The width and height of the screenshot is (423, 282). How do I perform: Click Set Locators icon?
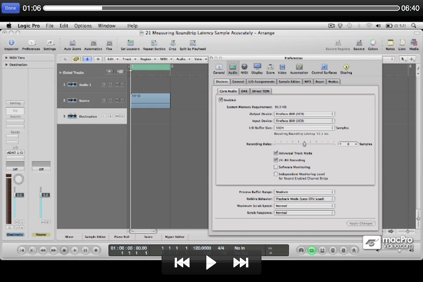click(x=130, y=45)
